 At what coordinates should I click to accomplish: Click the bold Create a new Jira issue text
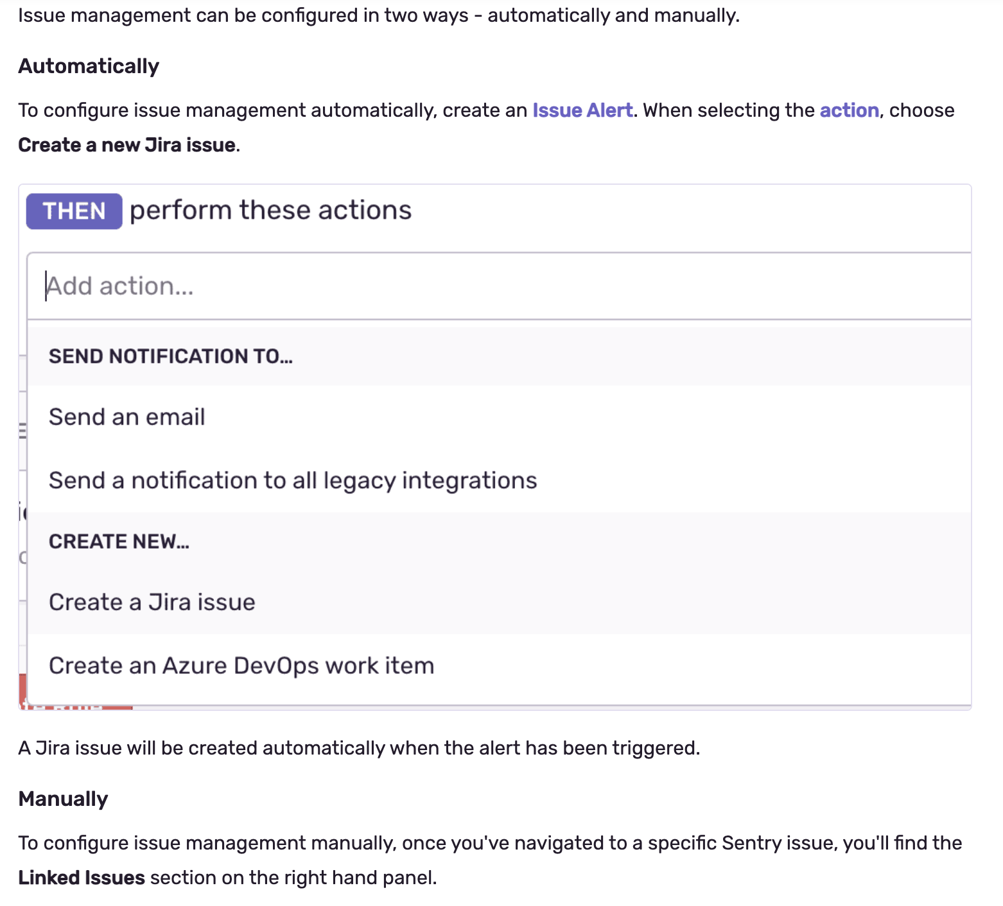click(127, 145)
